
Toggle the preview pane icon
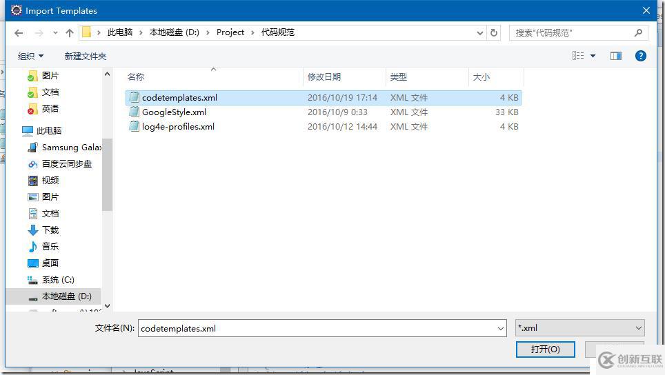tap(616, 56)
